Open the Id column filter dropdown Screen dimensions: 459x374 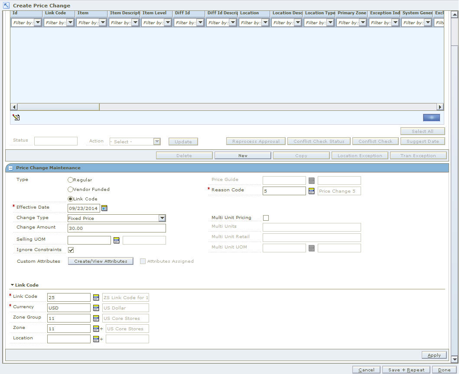38,23
